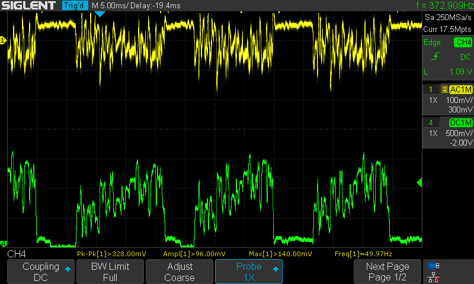474x284 pixels.
Task: Select the blue trigger delay marker at top
Action: click(x=100, y=14)
